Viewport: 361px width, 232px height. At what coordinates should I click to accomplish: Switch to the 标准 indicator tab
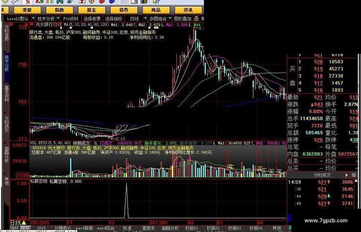[127, 228]
